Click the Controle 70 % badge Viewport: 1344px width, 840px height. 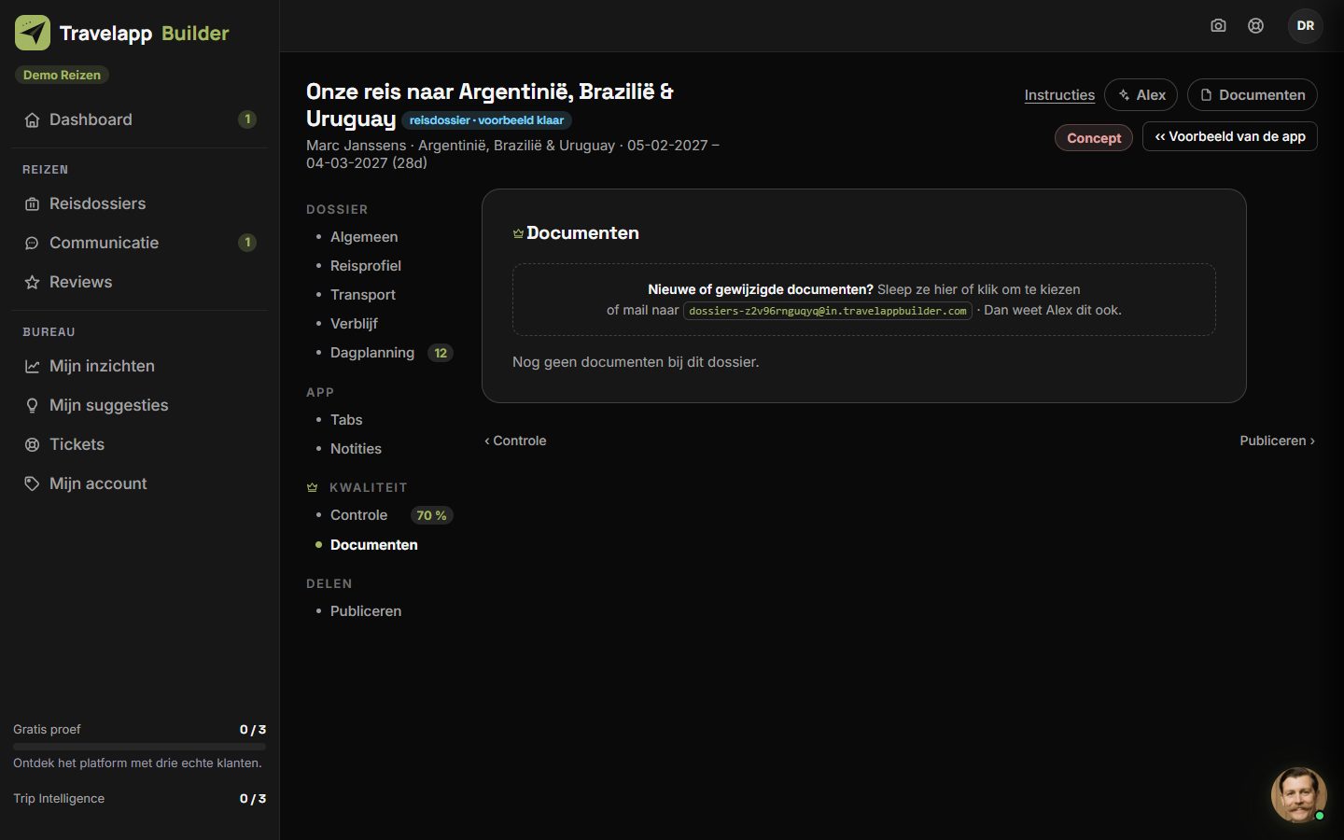click(x=431, y=515)
